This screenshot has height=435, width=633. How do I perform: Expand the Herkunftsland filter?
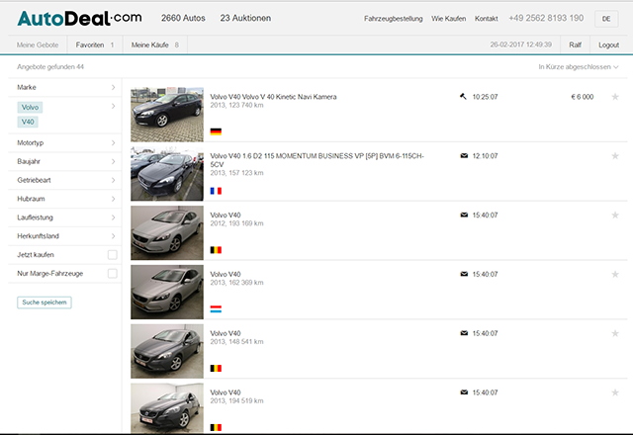64,235
